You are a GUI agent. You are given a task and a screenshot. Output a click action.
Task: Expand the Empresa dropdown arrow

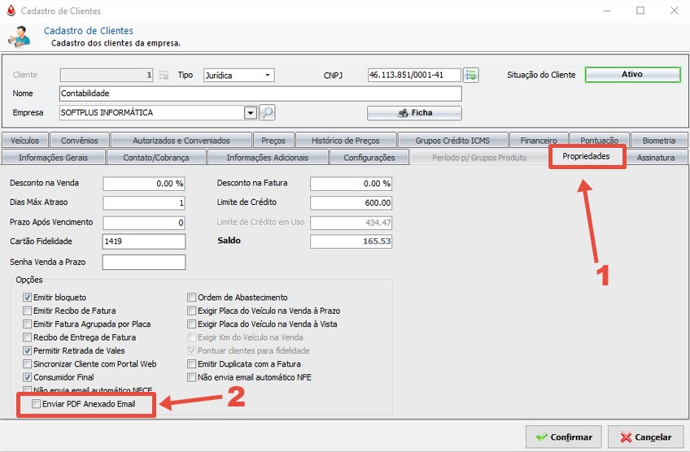coord(251,113)
